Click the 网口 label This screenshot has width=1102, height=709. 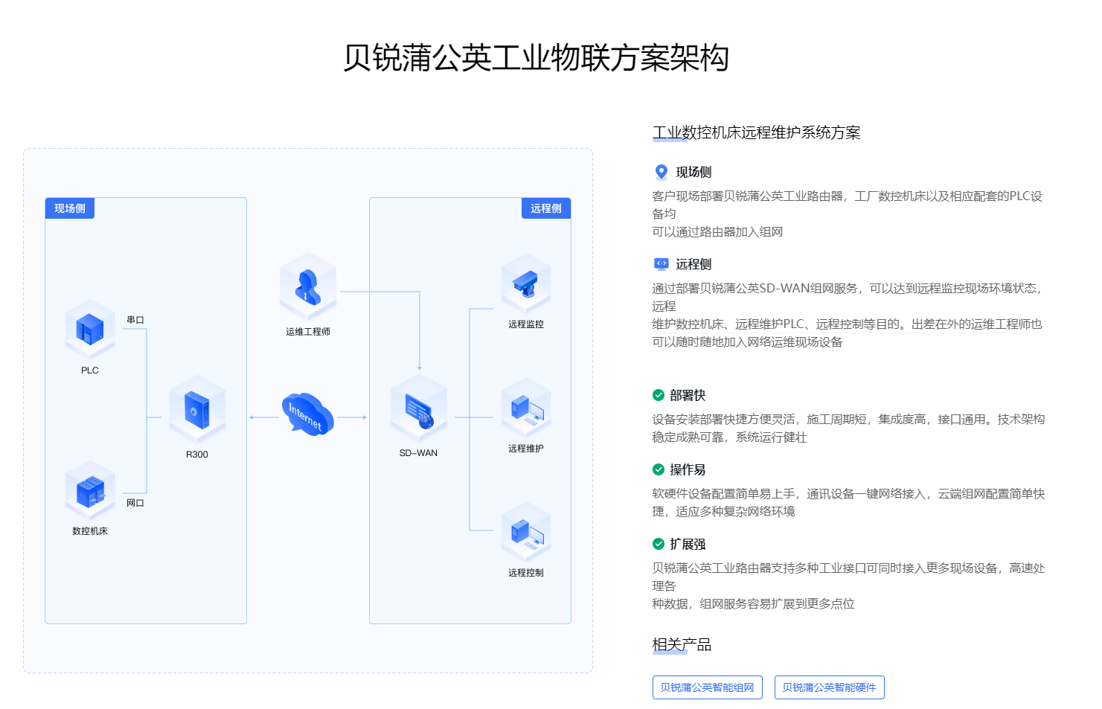point(135,503)
